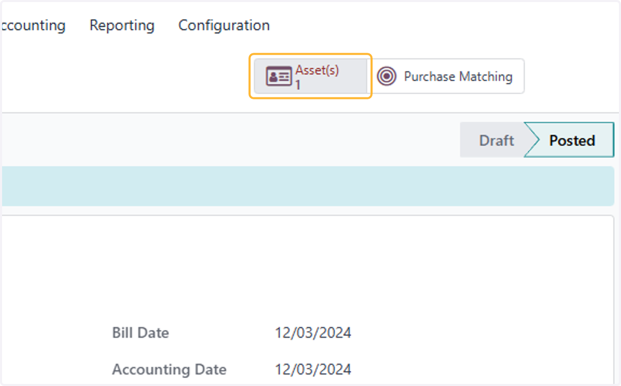This screenshot has width=621, height=386.
Task: Click the Purchase Matching target icon
Action: (387, 77)
